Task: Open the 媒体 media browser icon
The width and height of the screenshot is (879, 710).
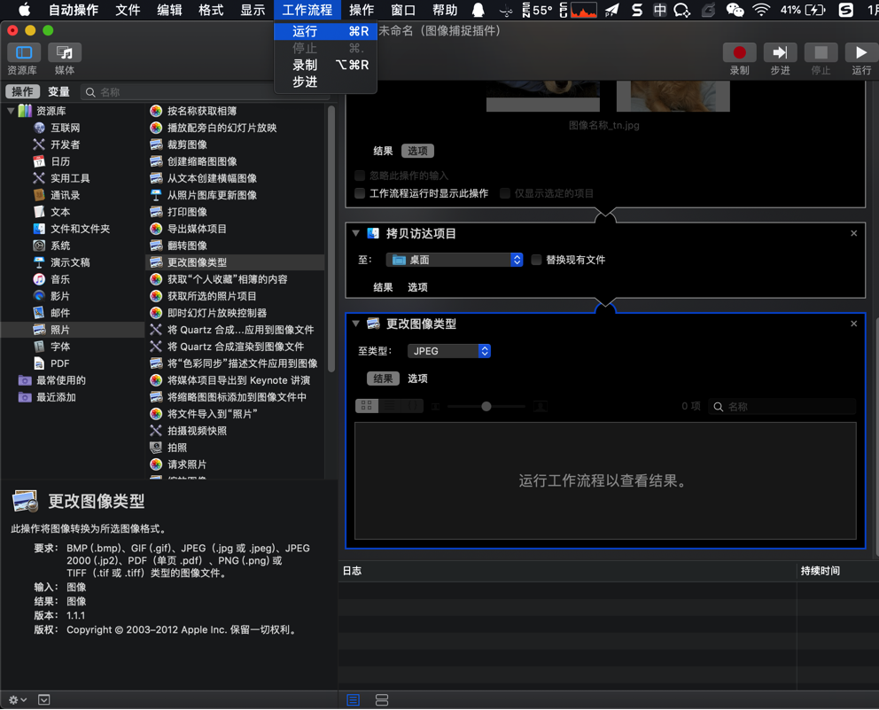Action: tap(65, 52)
